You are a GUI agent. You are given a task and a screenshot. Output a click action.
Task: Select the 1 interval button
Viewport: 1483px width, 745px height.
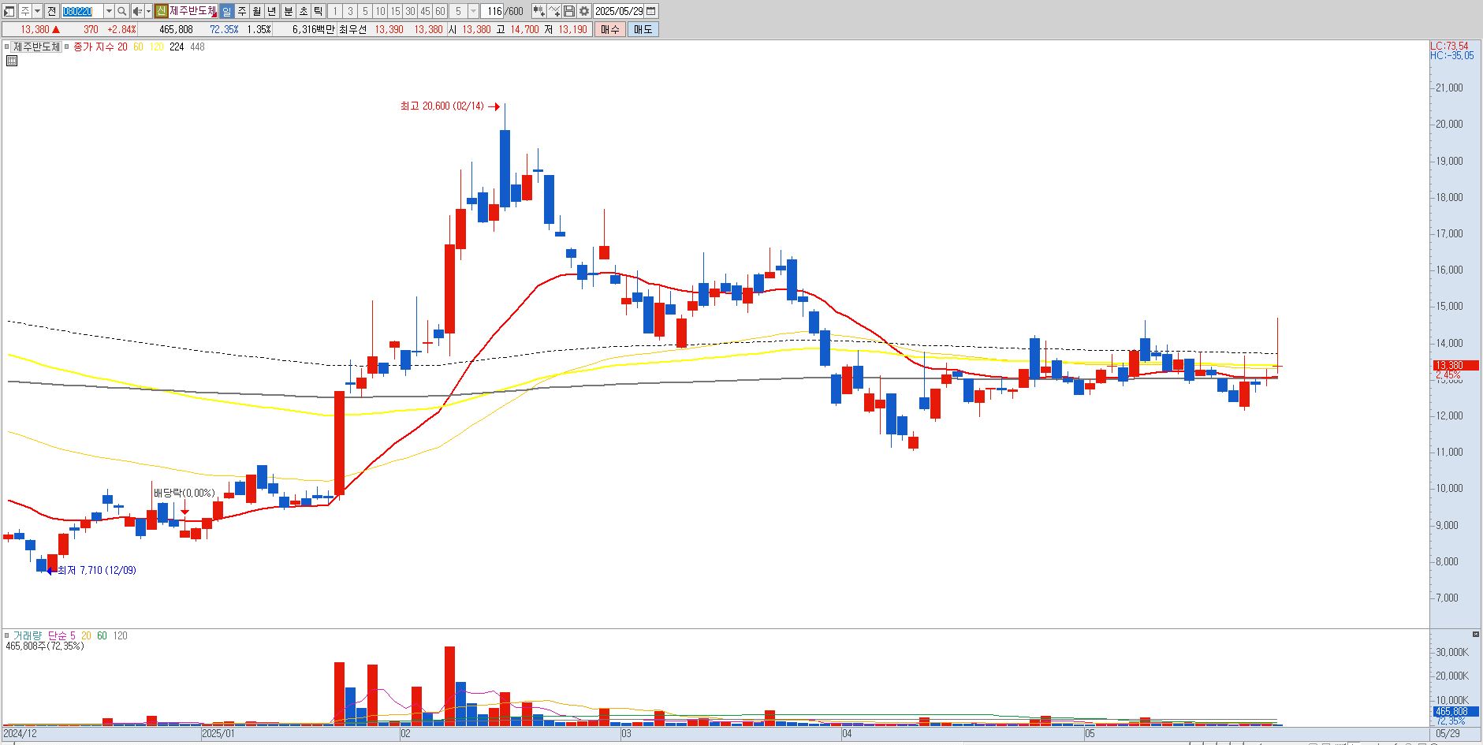[335, 11]
